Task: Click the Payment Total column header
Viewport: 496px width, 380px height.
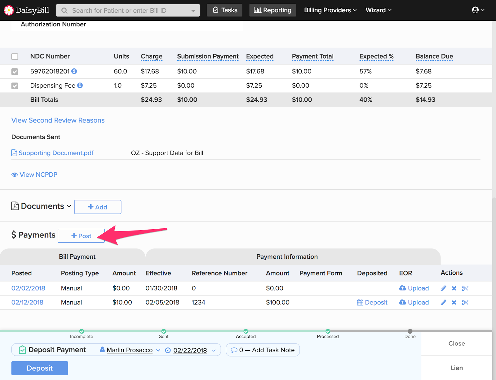Action: pos(313,56)
